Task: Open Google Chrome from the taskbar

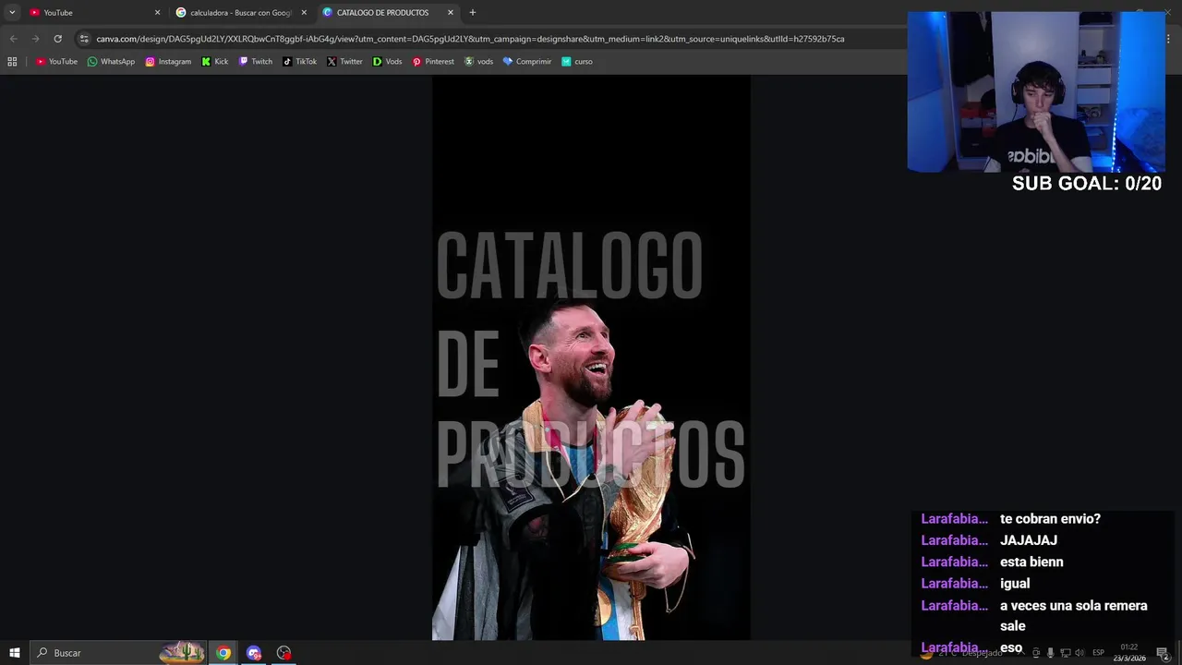Action: pyautogui.click(x=223, y=653)
